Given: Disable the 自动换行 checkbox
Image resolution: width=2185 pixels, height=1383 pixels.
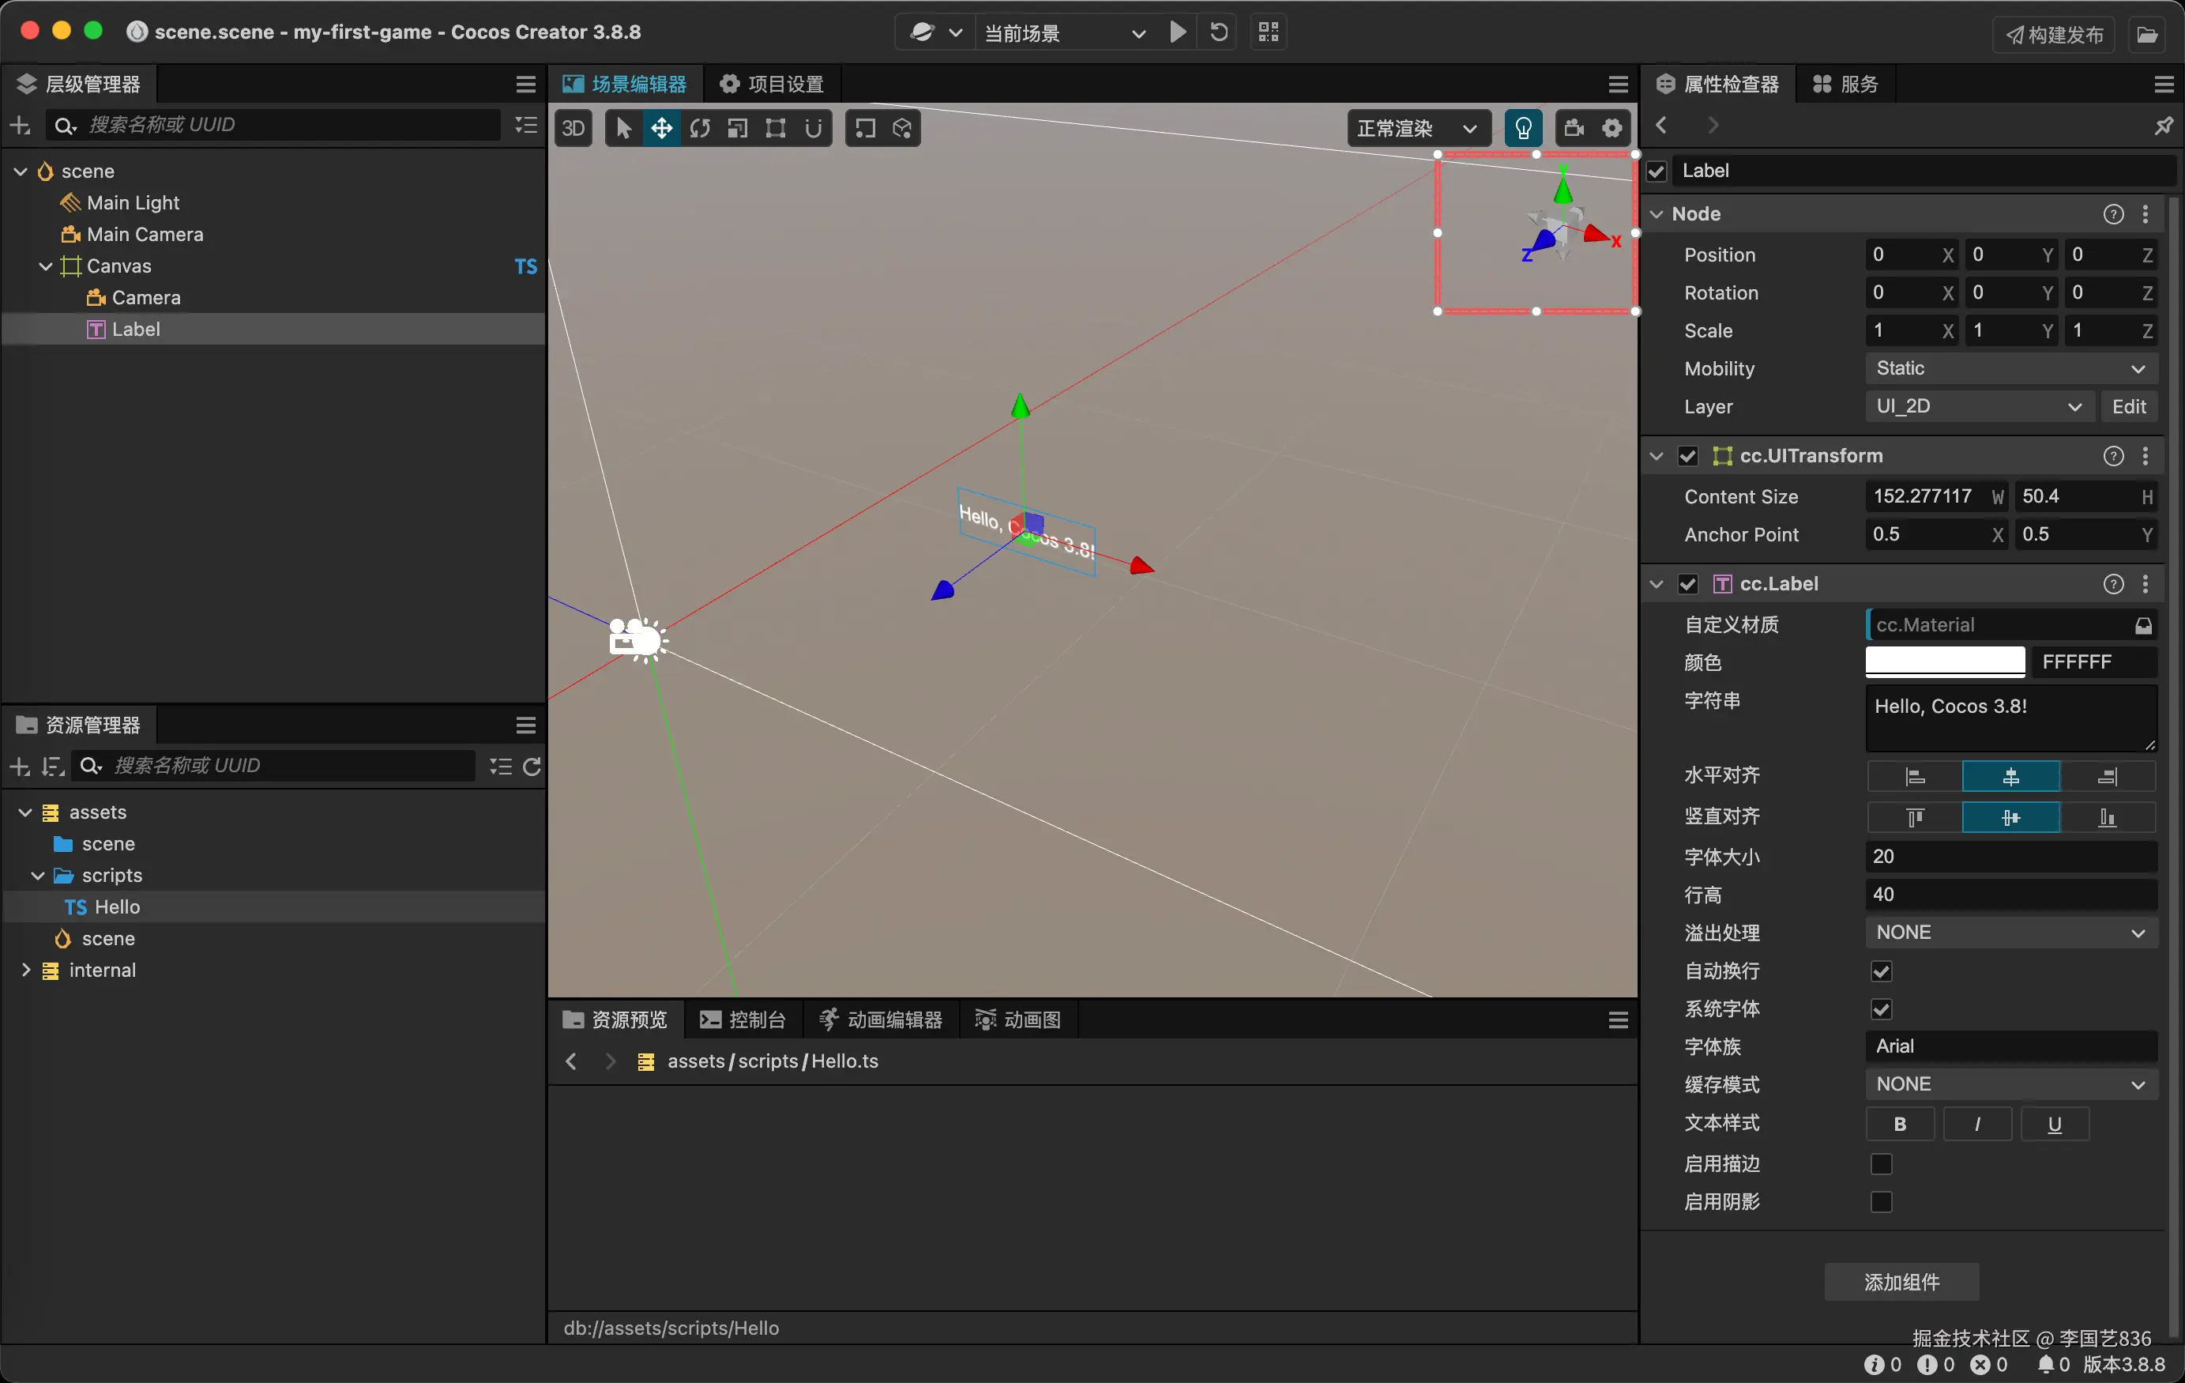Looking at the screenshot, I should 1881,970.
